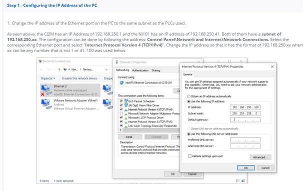Click the Intel Ethernet Connection adapter icon
This screenshot has width=303, height=191.
(x=121, y=82)
